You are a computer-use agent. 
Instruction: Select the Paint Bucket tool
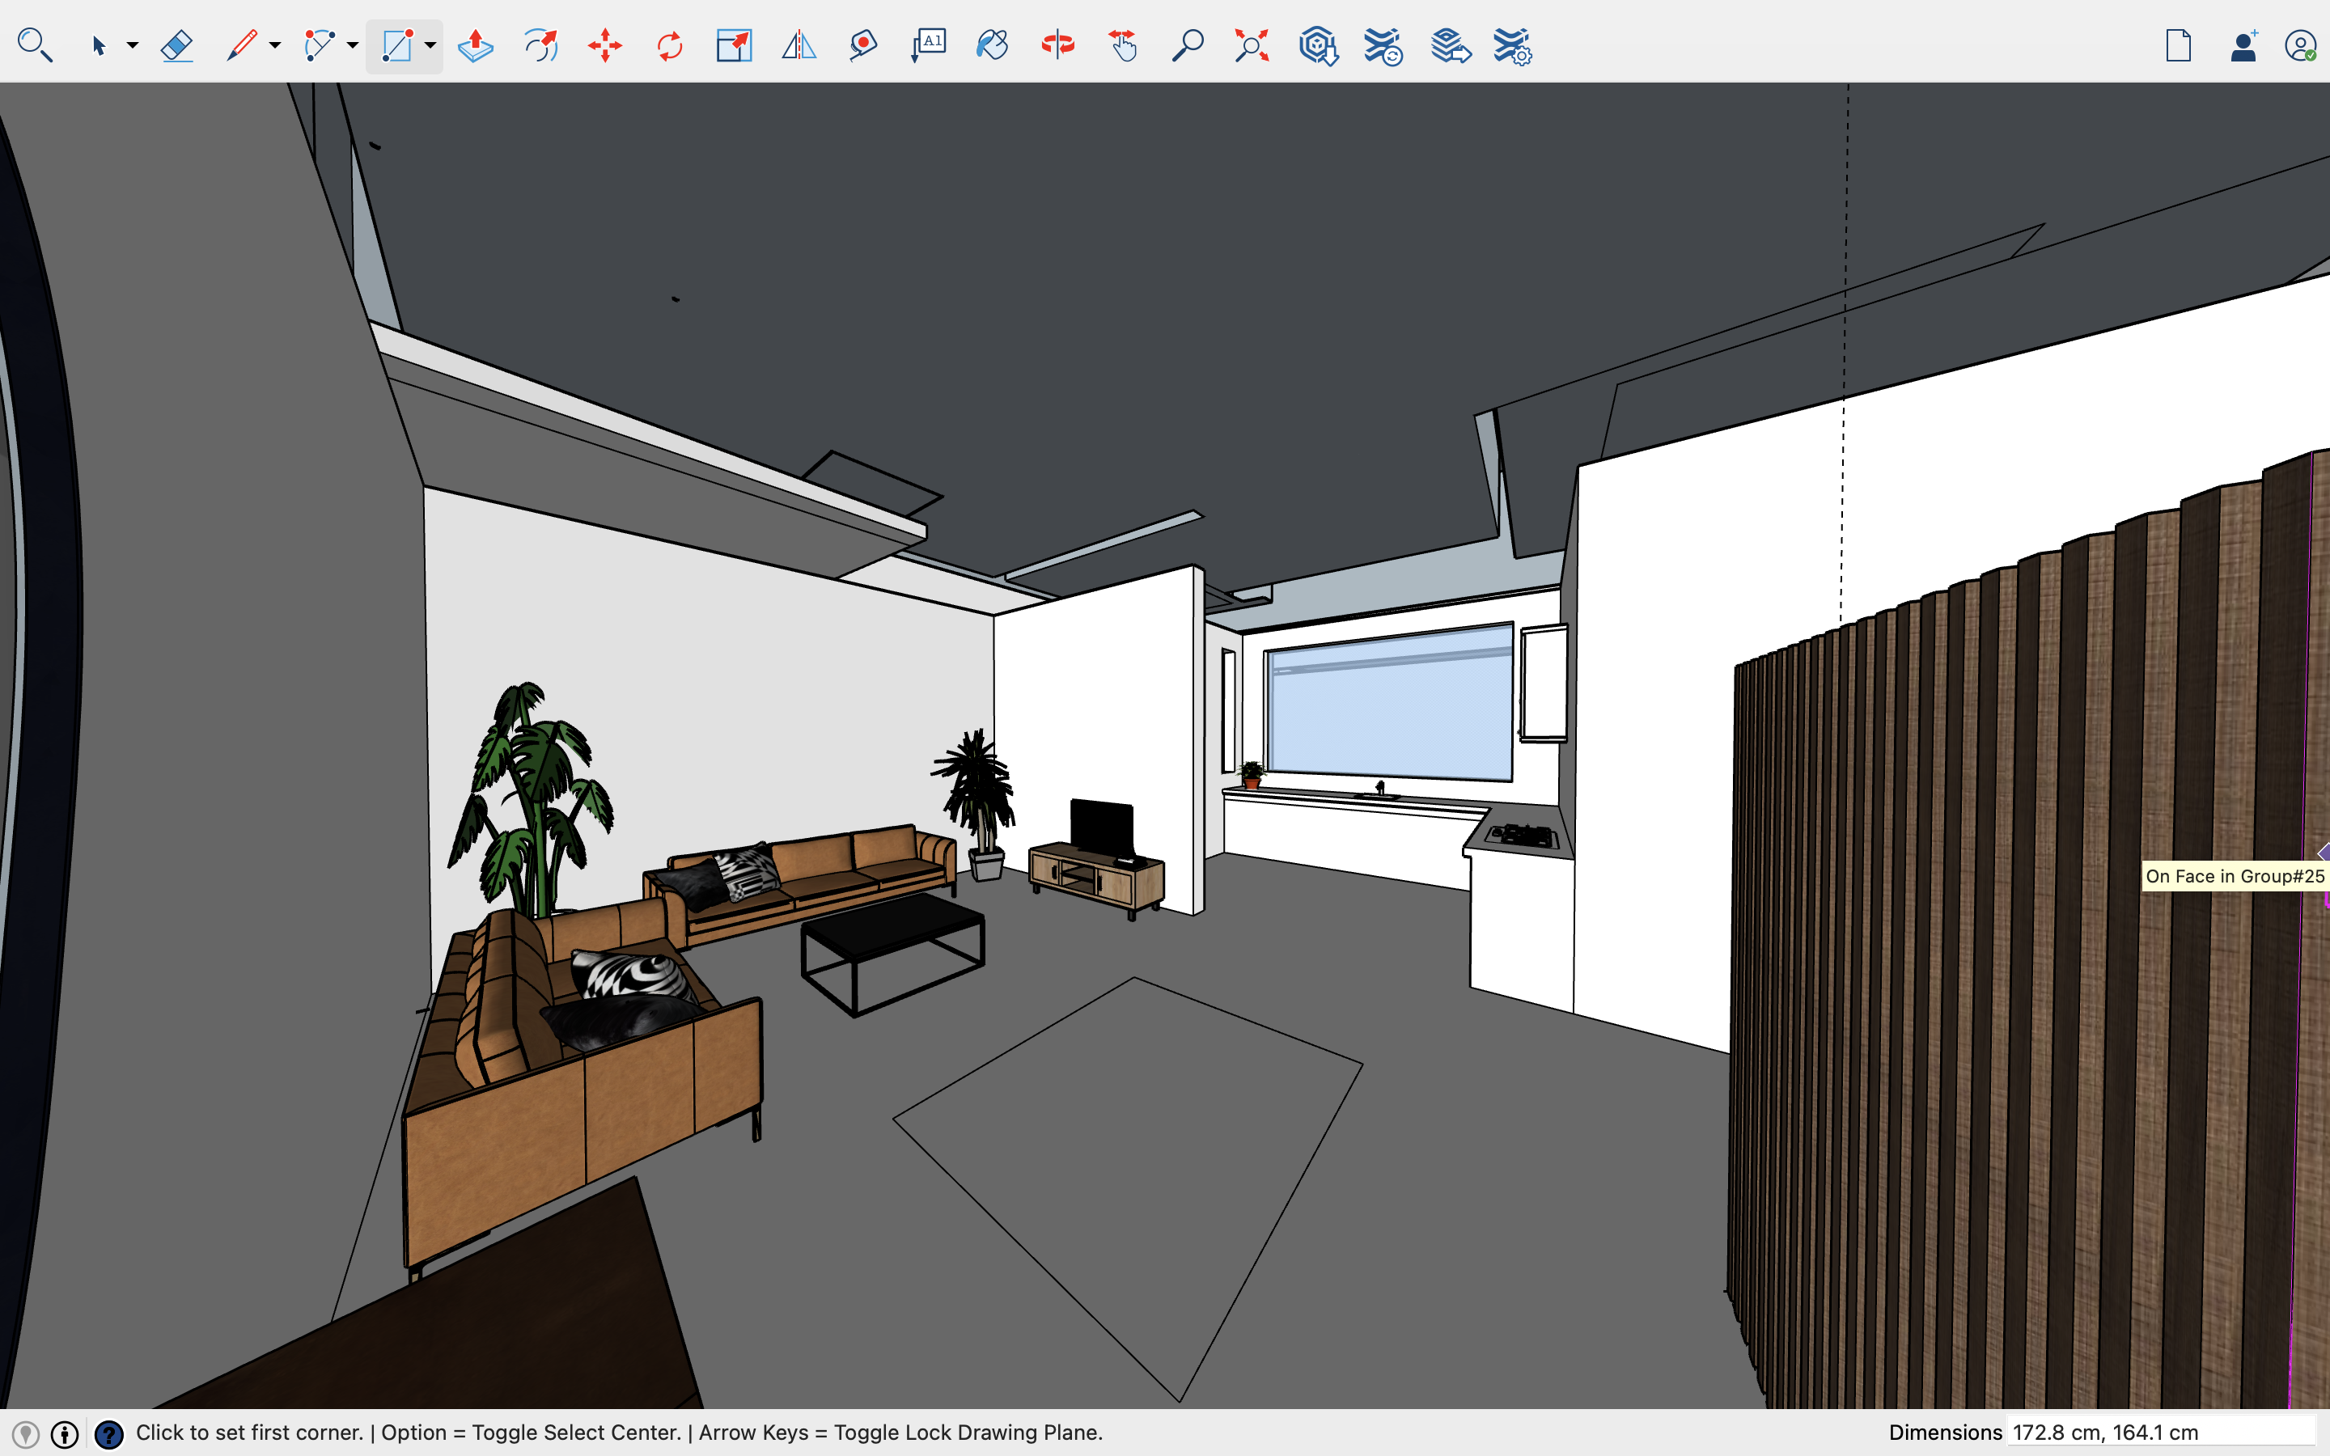point(993,45)
